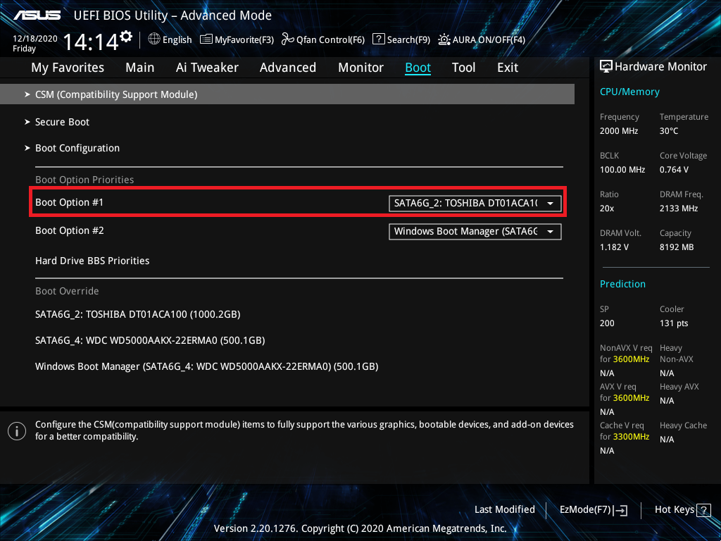Image resolution: width=721 pixels, height=541 pixels.
Task: Click the globe language icon
Action: [x=154, y=39]
